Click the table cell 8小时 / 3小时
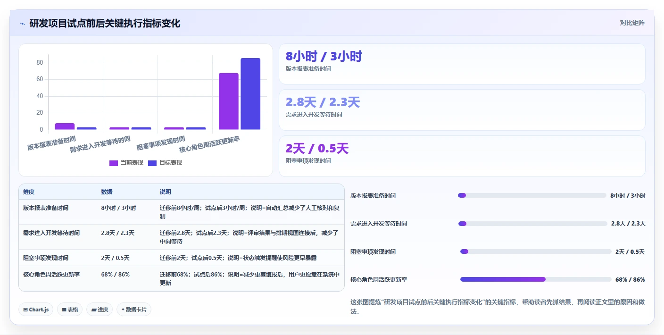 [118, 208]
